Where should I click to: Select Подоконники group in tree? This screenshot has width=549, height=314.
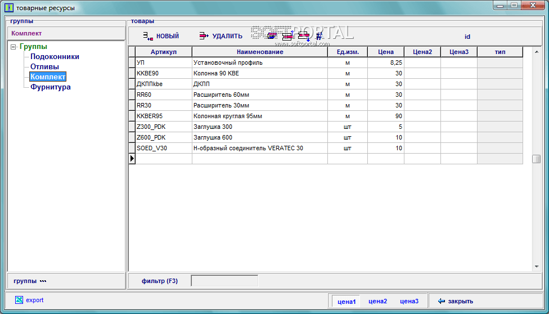(55, 57)
